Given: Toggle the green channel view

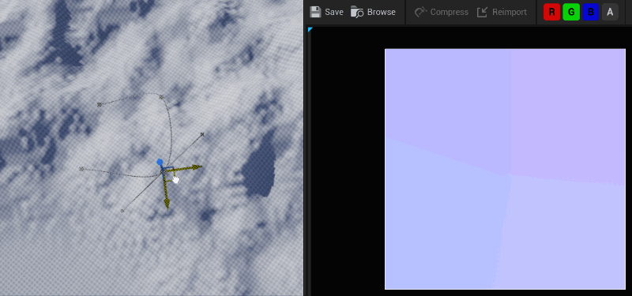Looking at the screenshot, I should pos(571,12).
